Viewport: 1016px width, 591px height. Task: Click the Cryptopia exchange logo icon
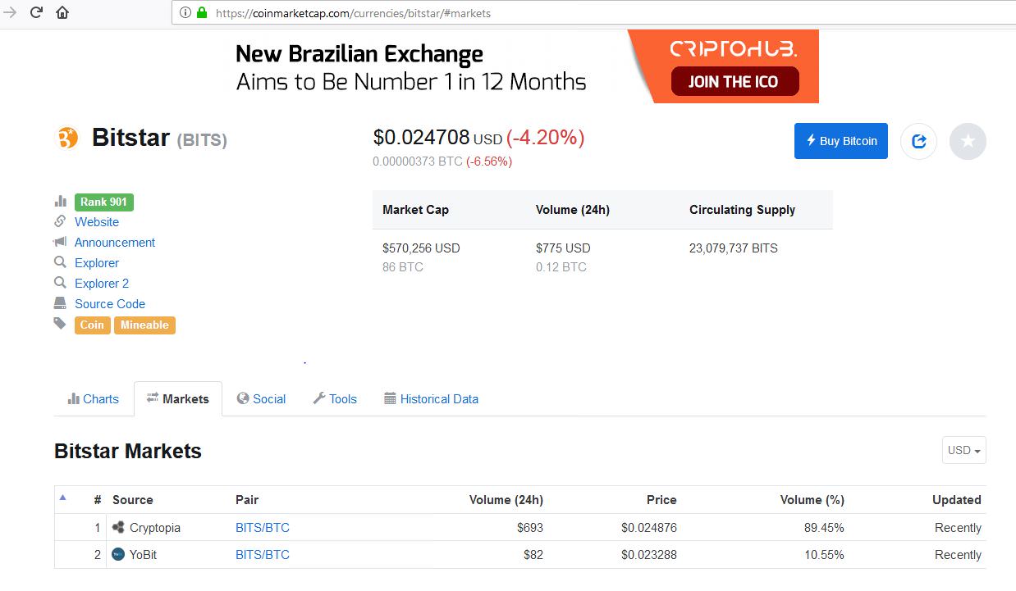118,527
